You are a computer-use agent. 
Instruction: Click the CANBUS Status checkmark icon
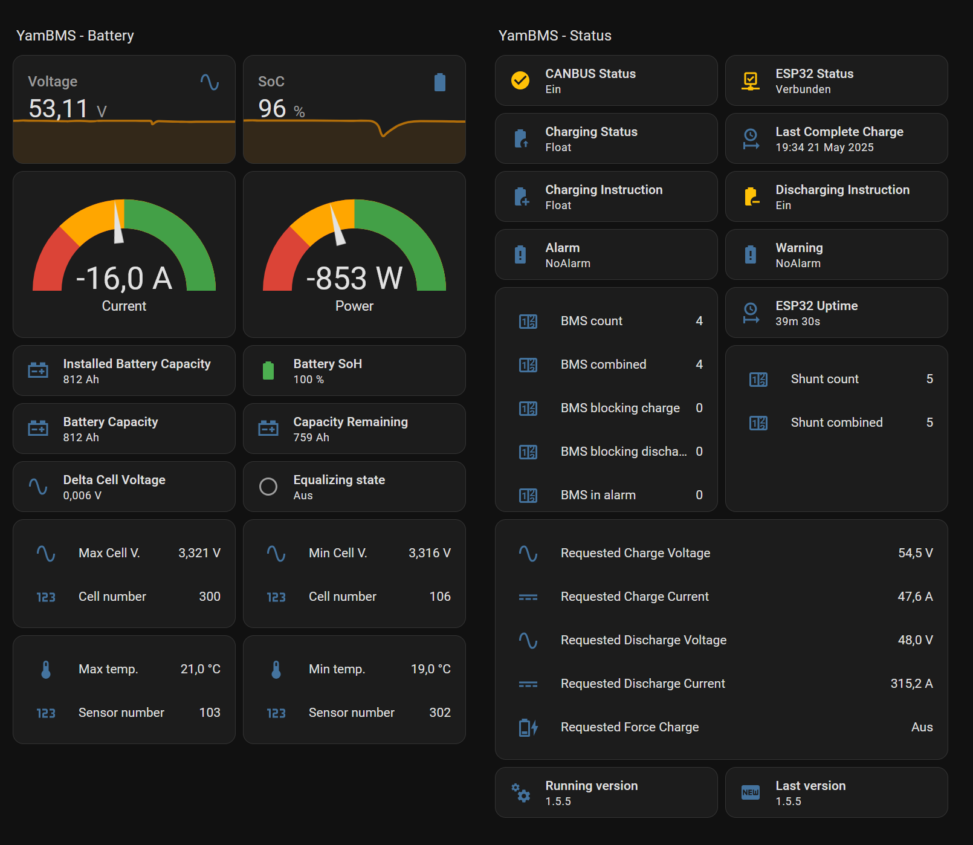click(x=520, y=80)
